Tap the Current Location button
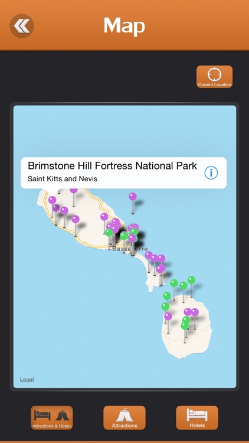 click(214, 77)
